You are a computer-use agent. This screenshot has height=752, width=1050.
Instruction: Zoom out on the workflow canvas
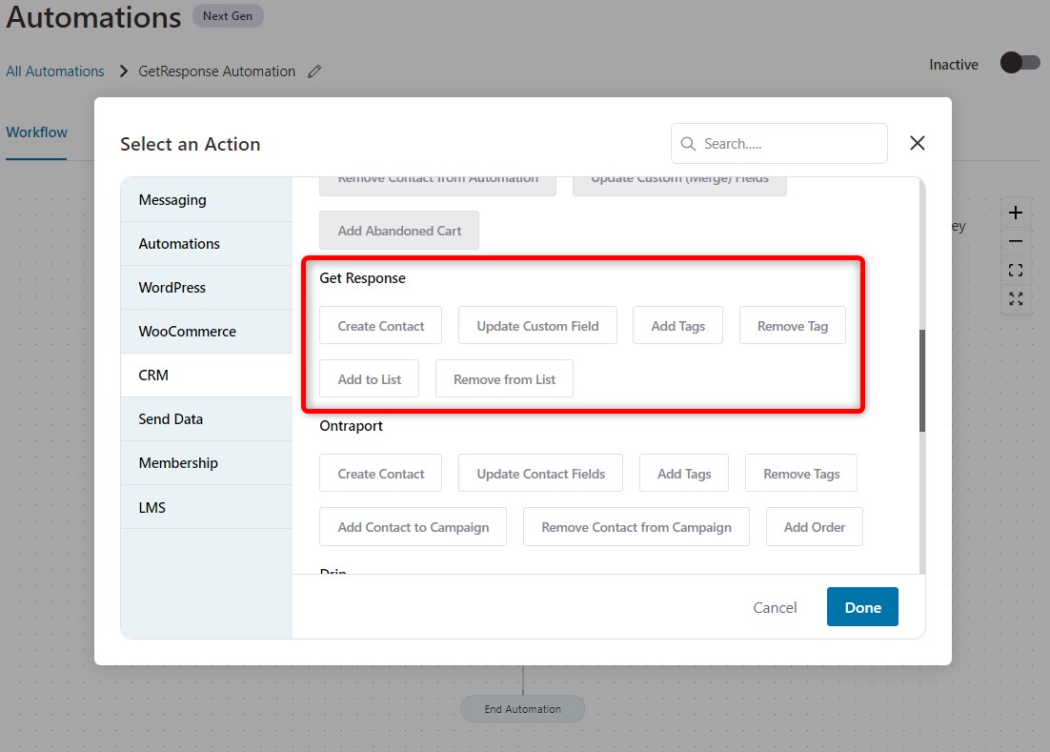click(1015, 241)
